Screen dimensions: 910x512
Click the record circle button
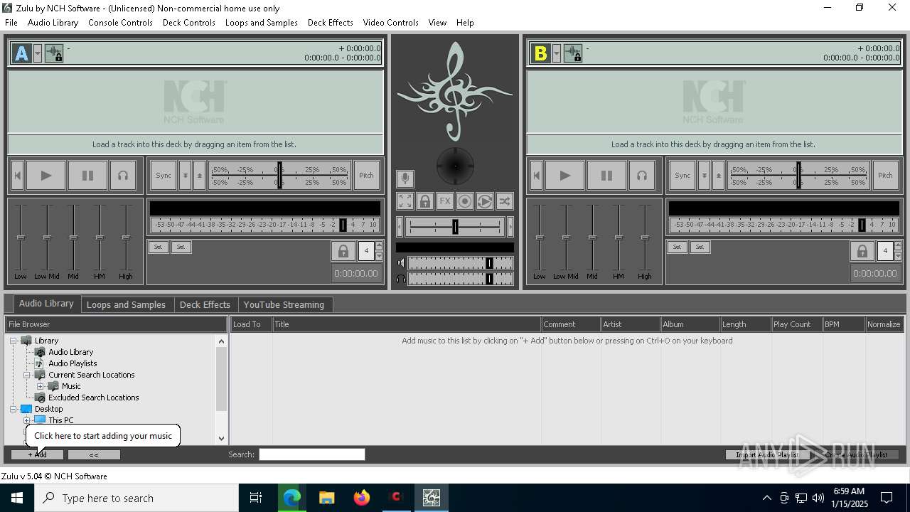click(464, 201)
